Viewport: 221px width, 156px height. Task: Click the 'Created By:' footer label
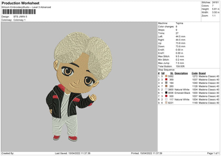pos(8,153)
